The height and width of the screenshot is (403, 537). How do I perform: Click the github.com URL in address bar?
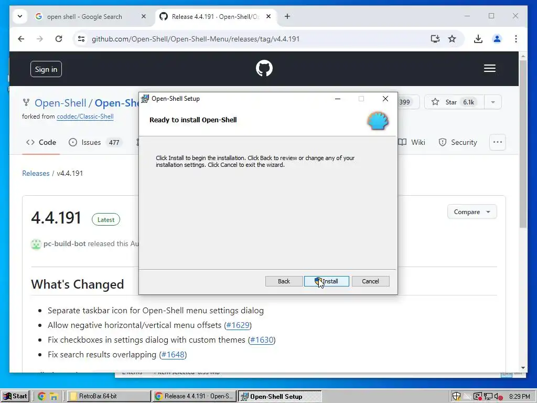coord(196,39)
